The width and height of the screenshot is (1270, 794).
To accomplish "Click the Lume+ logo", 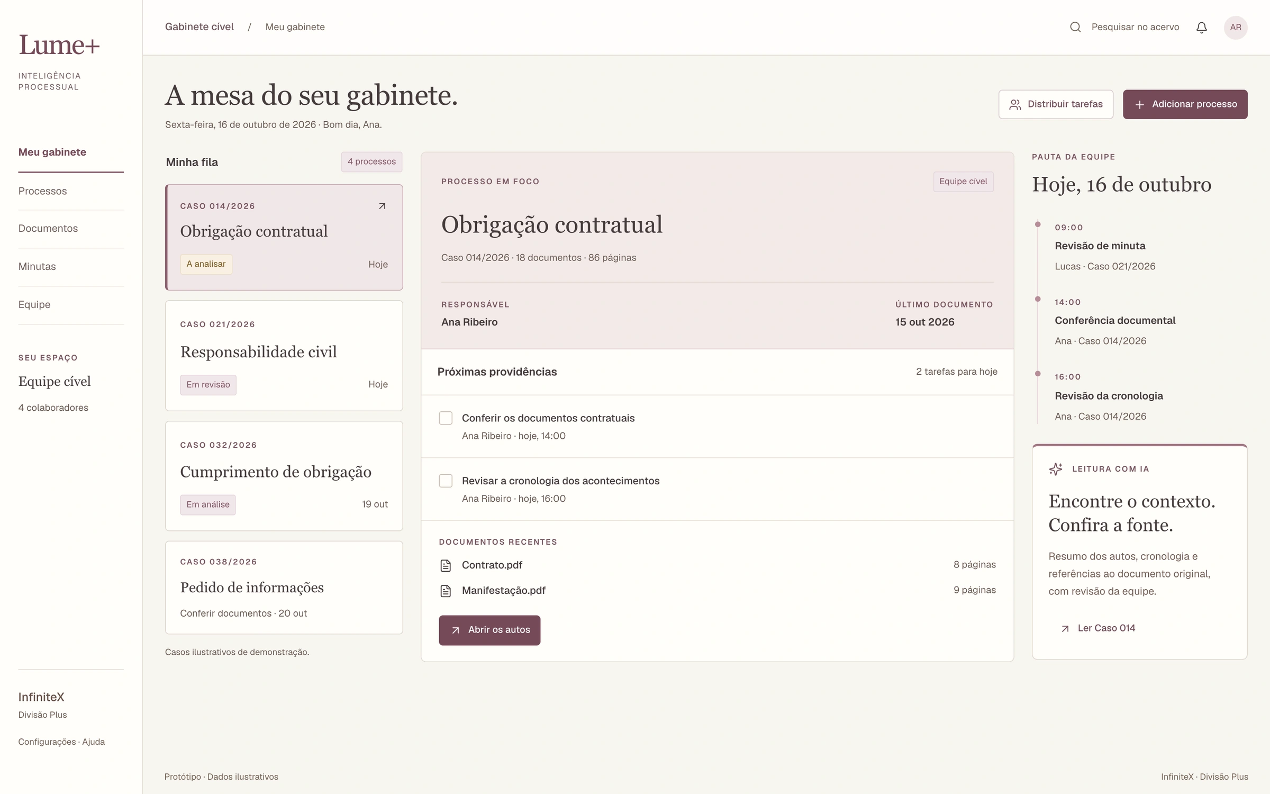I will pyautogui.click(x=59, y=45).
